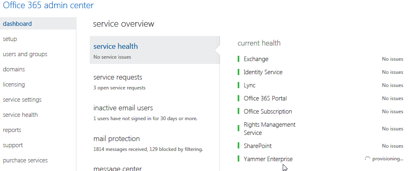Click the Office 365 admin center title
Image resolution: width=411 pixels, height=171 pixels.
click(x=48, y=5)
